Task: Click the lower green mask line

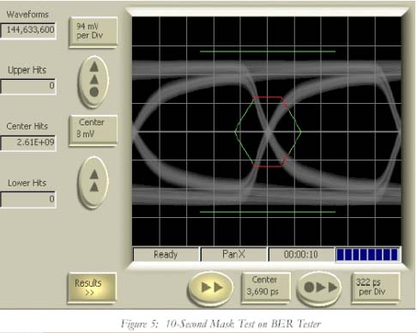Action: click(x=268, y=212)
